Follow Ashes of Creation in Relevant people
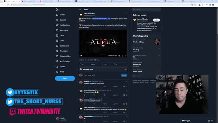Image resolution: width=218 pixels, height=123 pixels. [156, 20]
